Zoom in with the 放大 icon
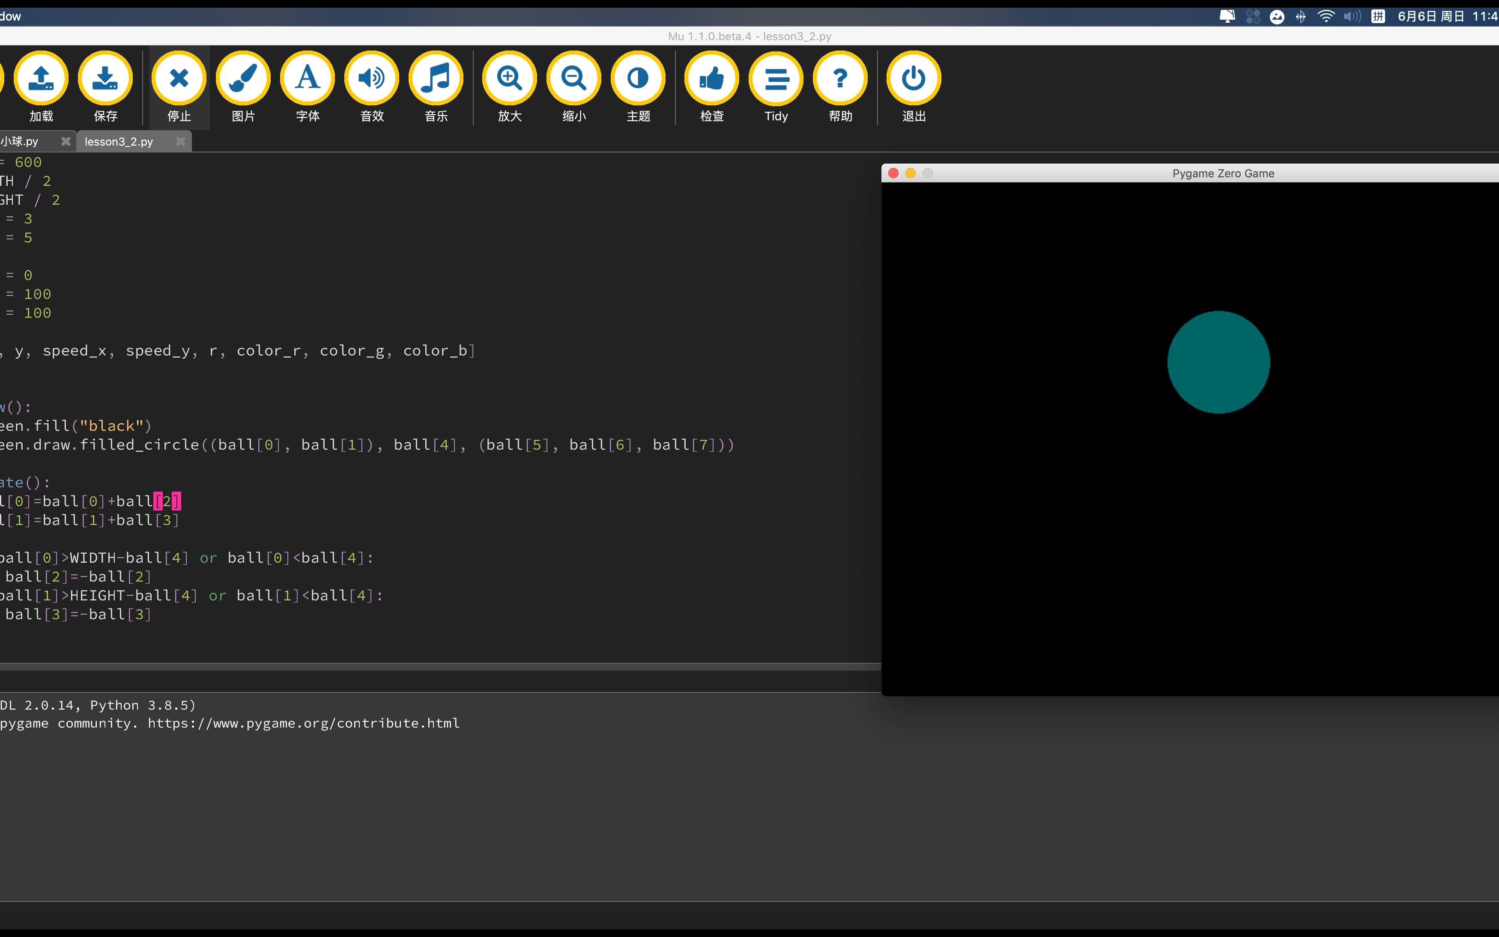 click(509, 79)
